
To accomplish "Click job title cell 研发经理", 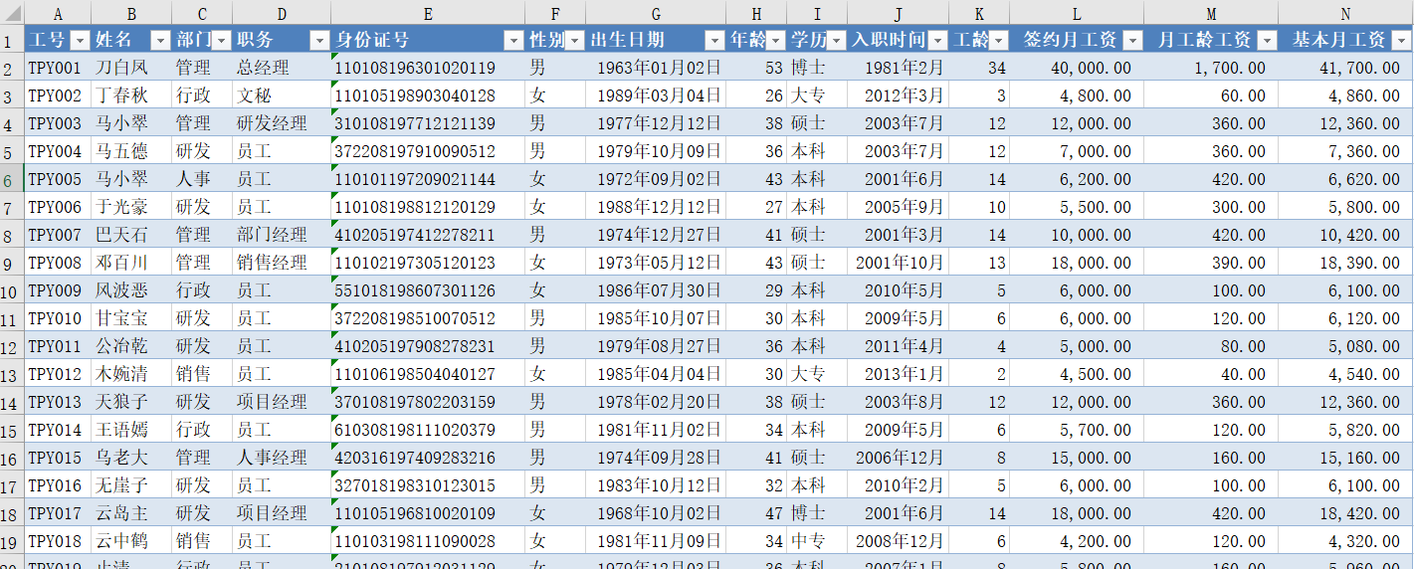I will pyautogui.click(x=282, y=124).
